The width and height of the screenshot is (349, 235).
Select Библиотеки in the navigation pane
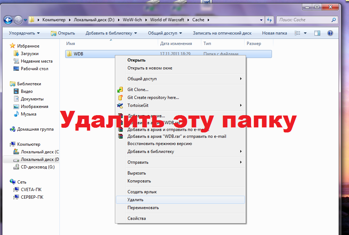pyautogui.click(x=29, y=84)
